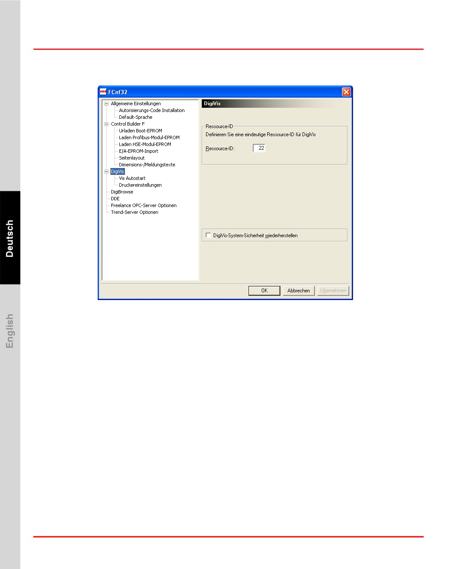Enable DigiVis-System-Sicherheit wiederherstellen checkbox
The image size is (469, 569).
pyautogui.click(x=208, y=235)
